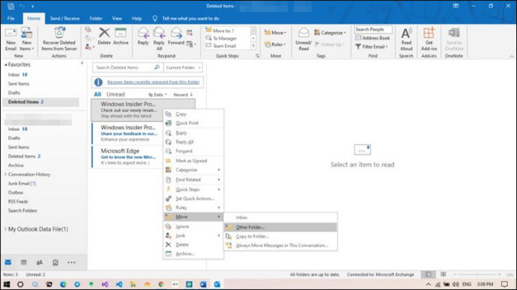Open the Filter Email dropdown
Viewport: 517px width, 290px height.
(372, 47)
